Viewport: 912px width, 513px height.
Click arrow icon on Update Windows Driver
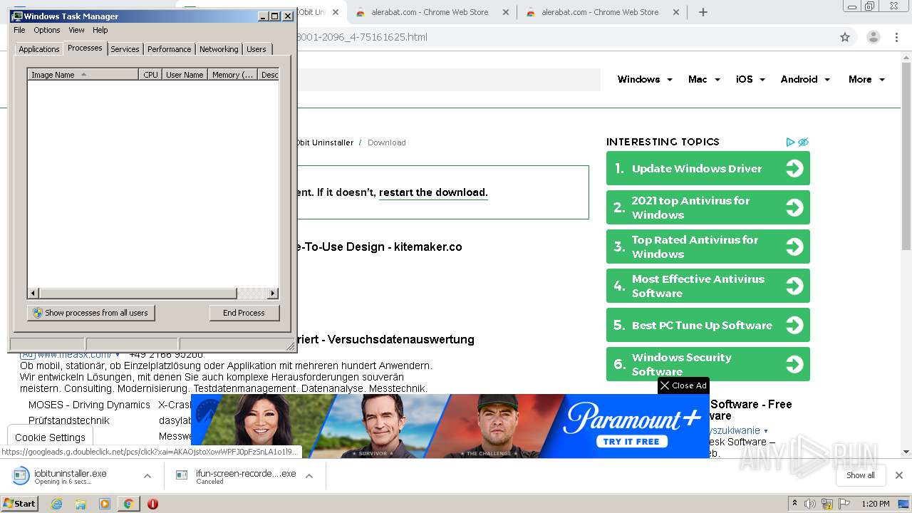pyautogui.click(x=794, y=168)
